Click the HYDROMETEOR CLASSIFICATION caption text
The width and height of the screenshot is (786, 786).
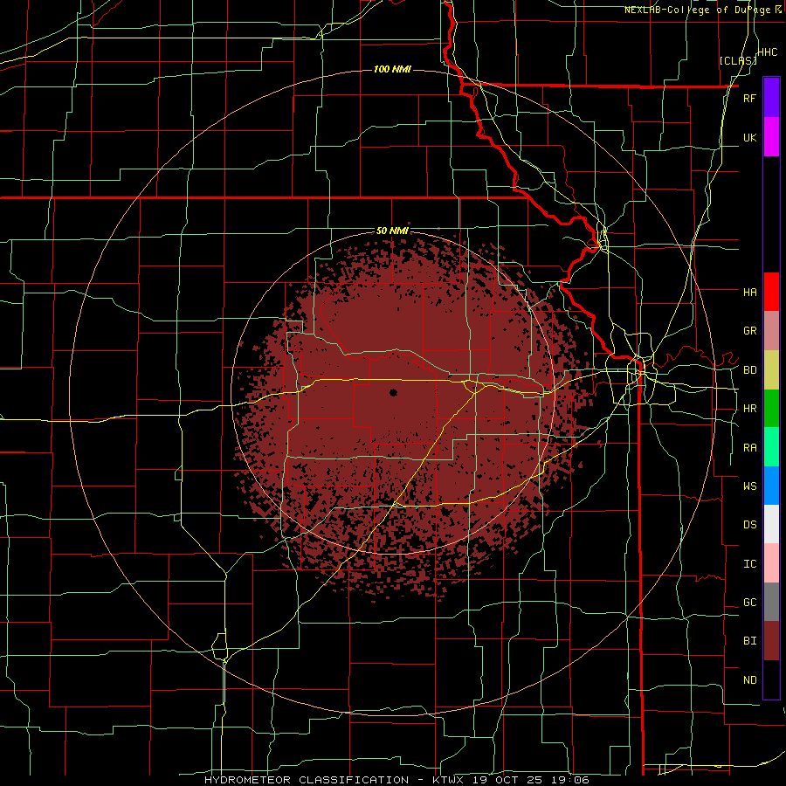pyautogui.click(x=309, y=780)
